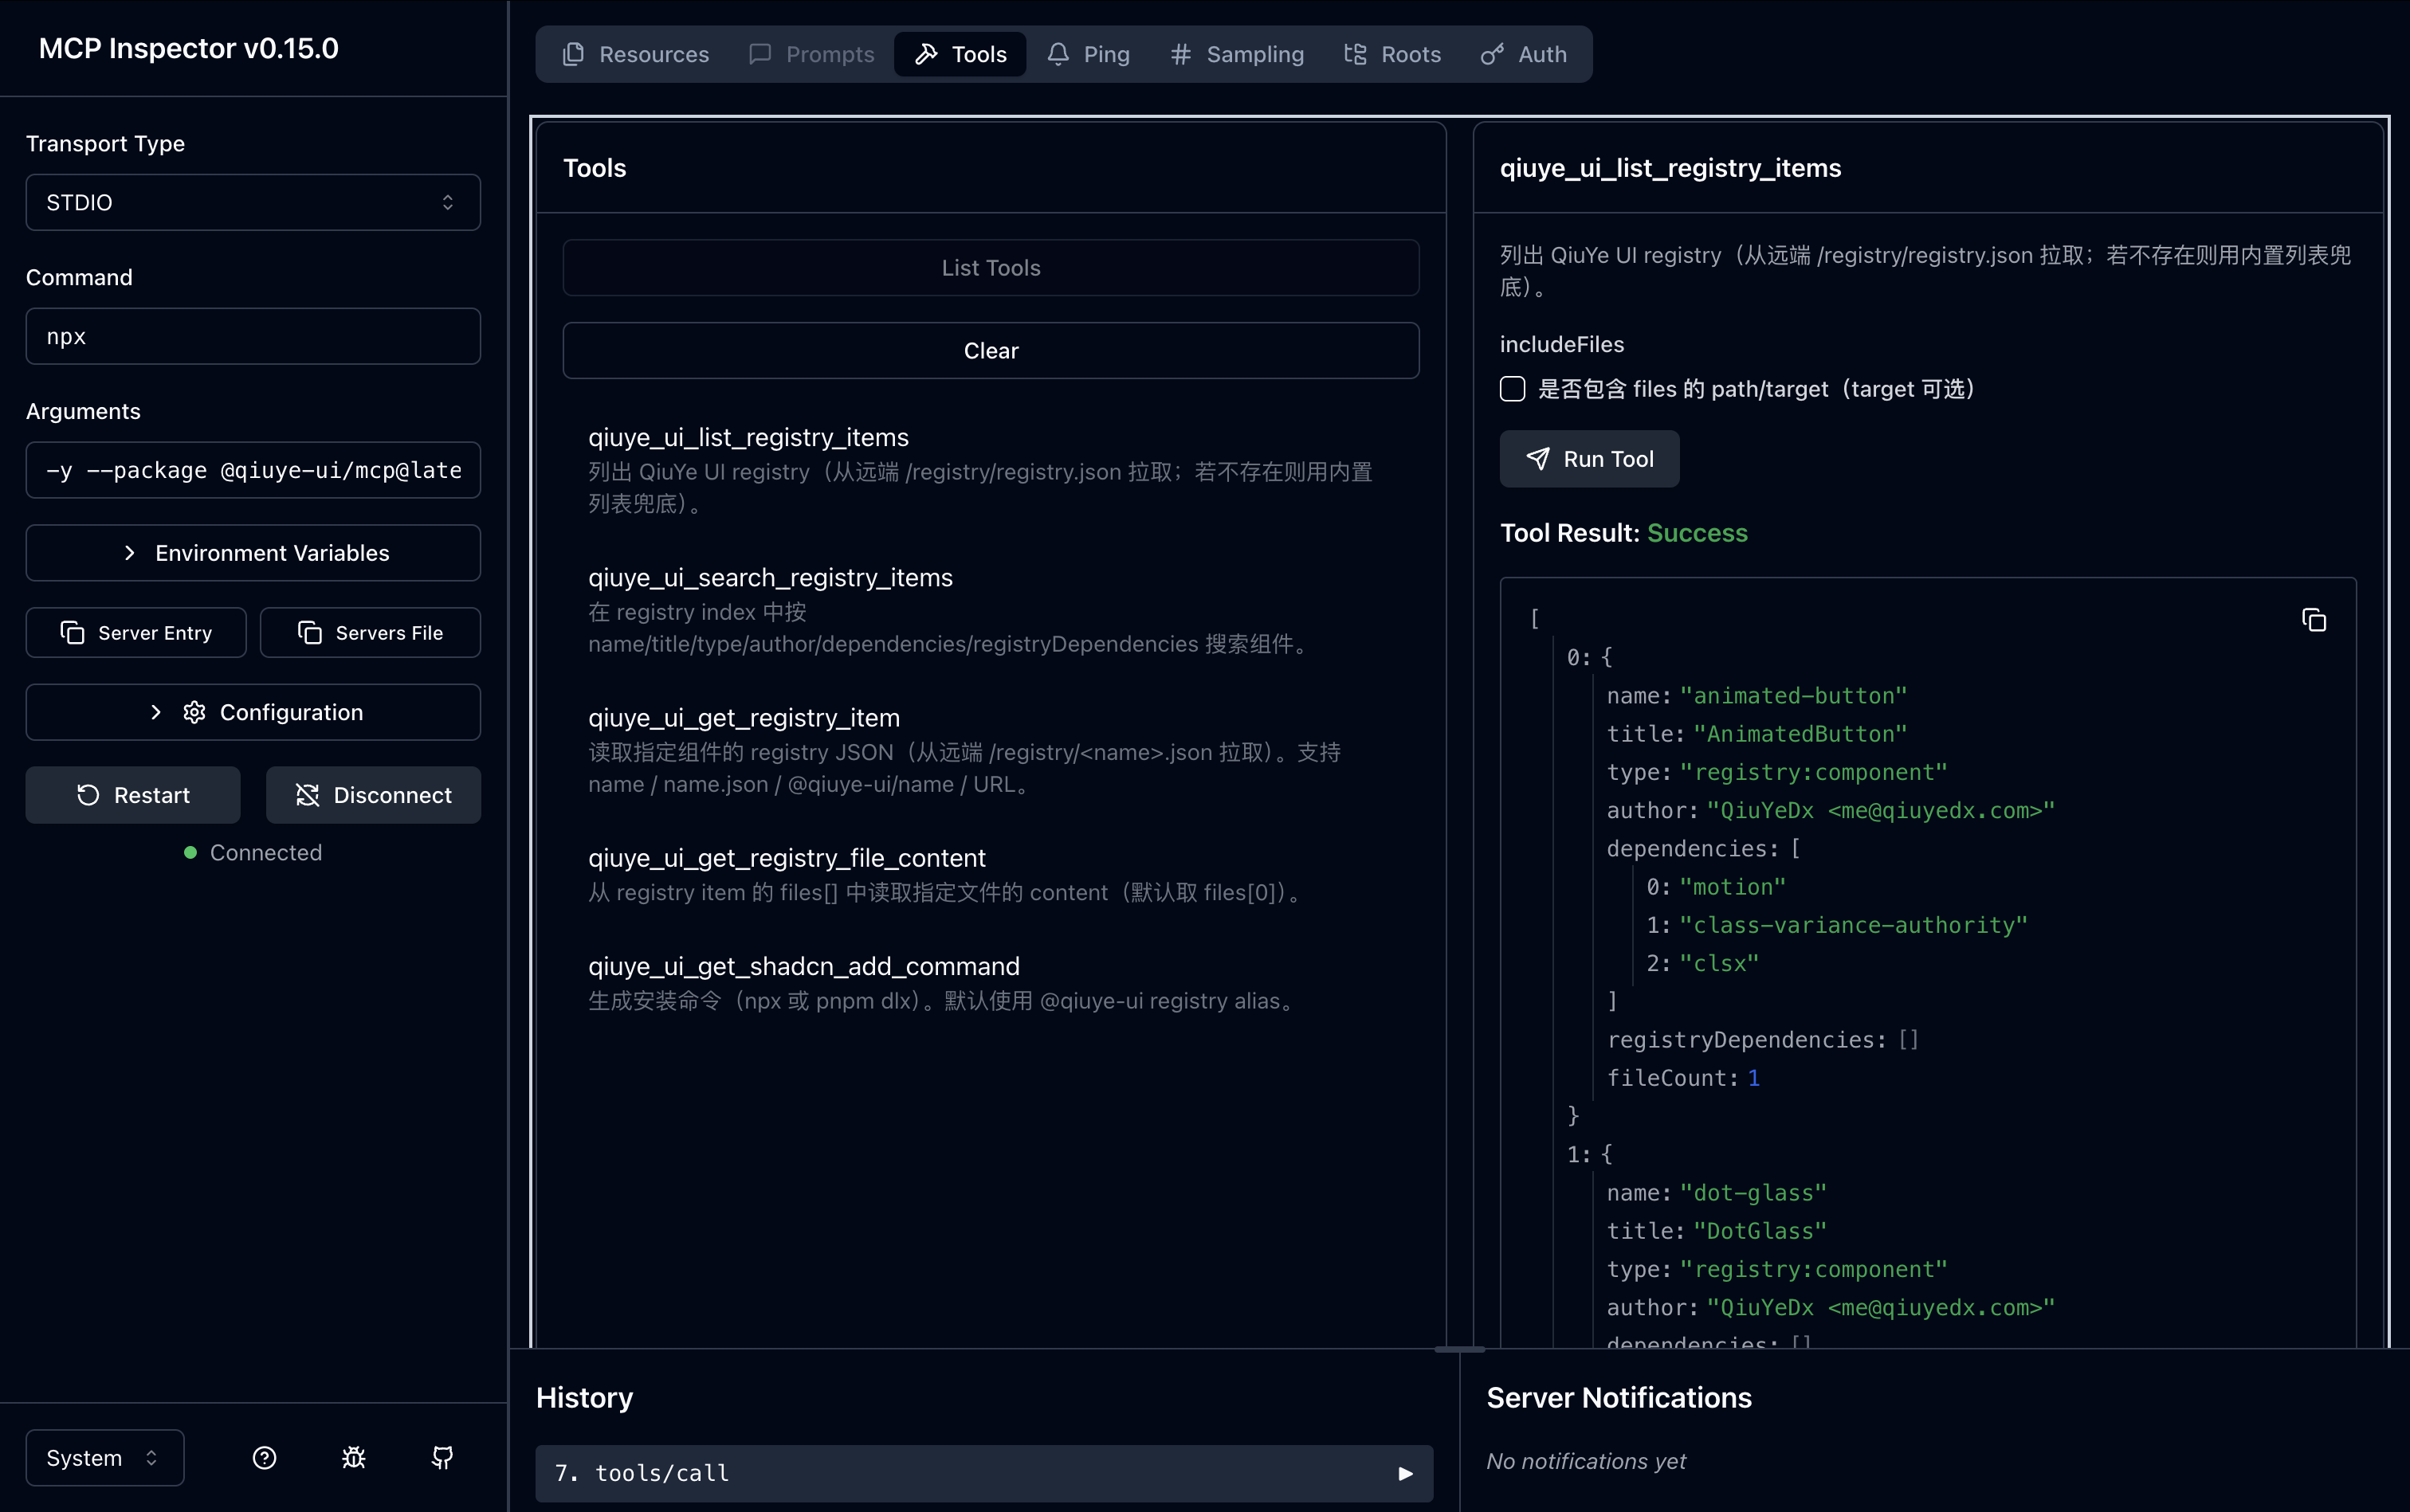This screenshot has width=2410, height=1512.
Task: Click the help question mark icon
Action: point(264,1457)
